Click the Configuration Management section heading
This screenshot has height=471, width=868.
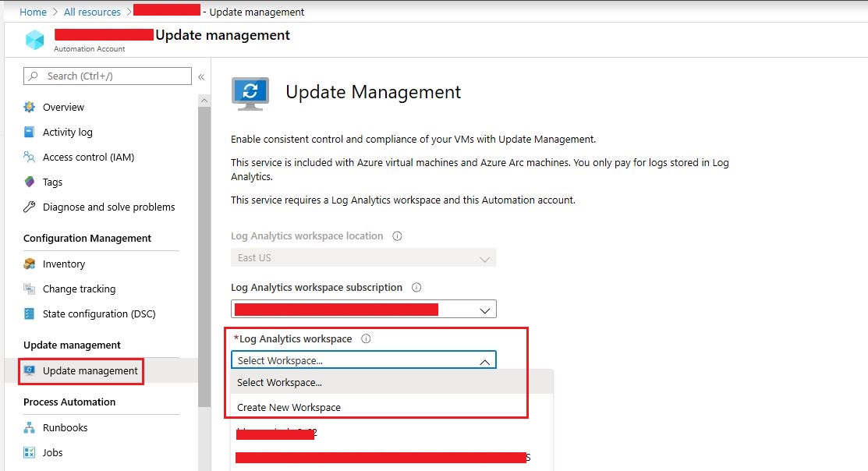click(87, 238)
